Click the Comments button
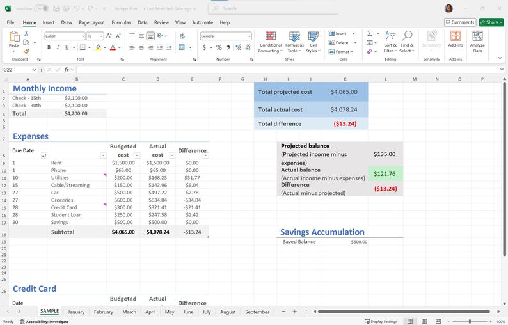508x325 pixels. tap(460, 22)
